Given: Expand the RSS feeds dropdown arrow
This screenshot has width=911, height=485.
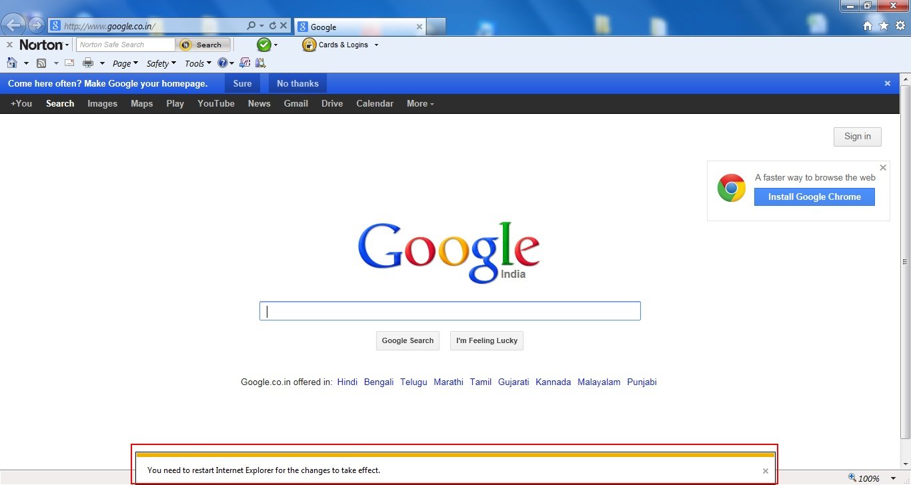Looking at the screenshot, I should [x=56, y=63].
